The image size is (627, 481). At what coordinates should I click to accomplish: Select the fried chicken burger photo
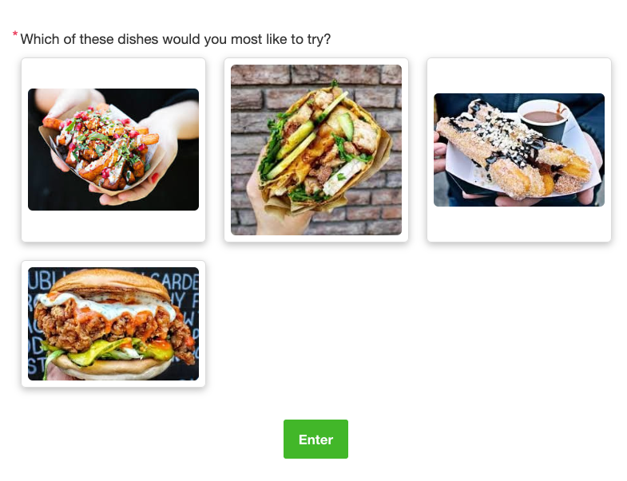click(113, 324)
